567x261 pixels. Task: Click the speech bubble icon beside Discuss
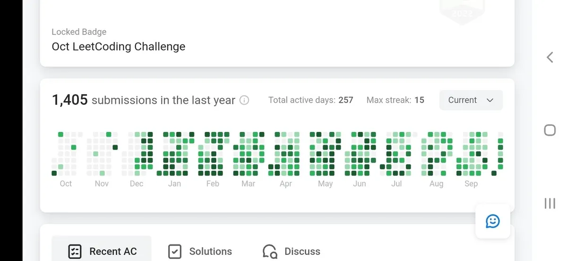270,252
